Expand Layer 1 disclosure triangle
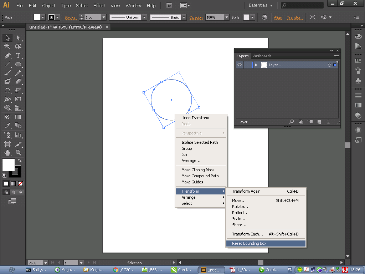Screen dimensions: 365x274 coord(256,65)
